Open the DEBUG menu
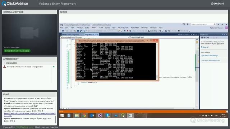This screenshot has width=230, height=129. [x=94, y=28]
